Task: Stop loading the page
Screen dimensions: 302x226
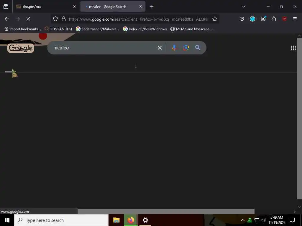Action: click(28, 19)
